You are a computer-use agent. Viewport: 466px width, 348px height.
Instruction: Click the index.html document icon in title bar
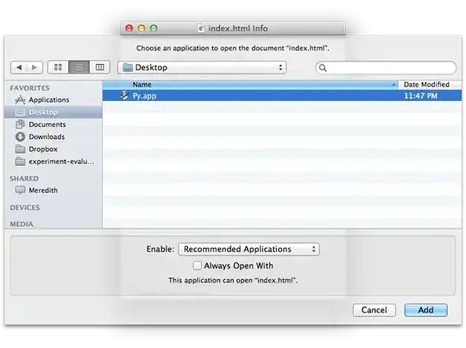coord(201,28)
